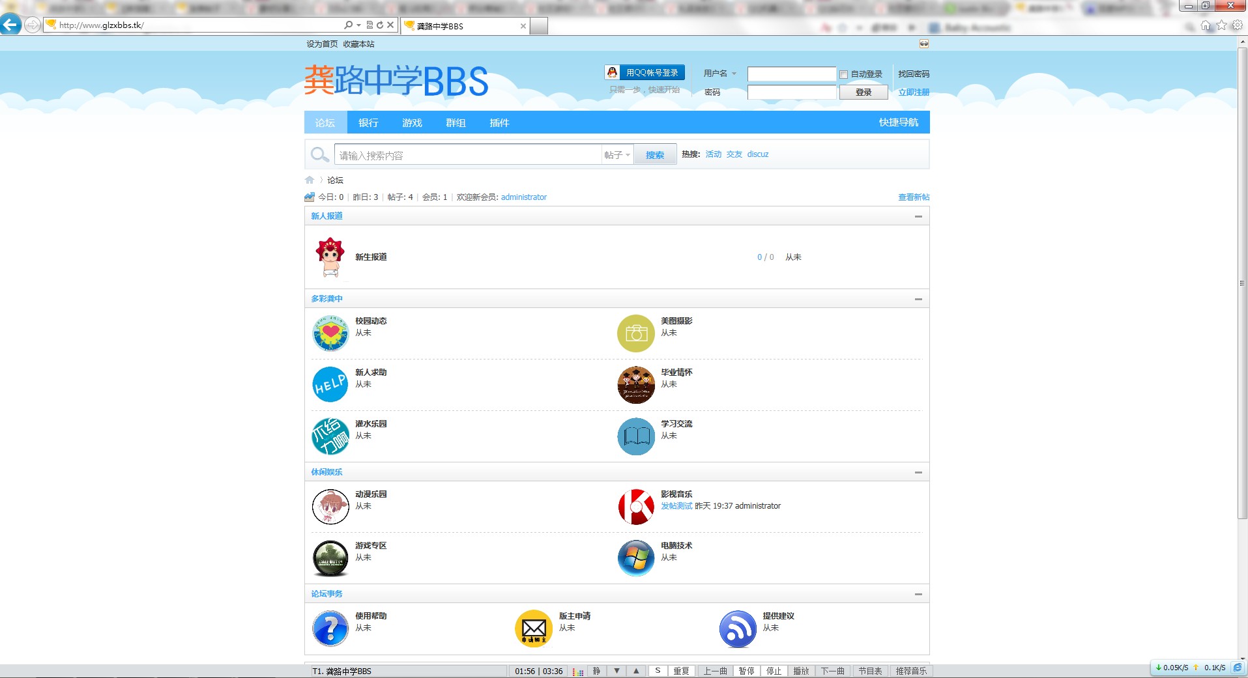Click the width-switch icon at top right of page
1248x678 pixels.
tap(924, 44)
